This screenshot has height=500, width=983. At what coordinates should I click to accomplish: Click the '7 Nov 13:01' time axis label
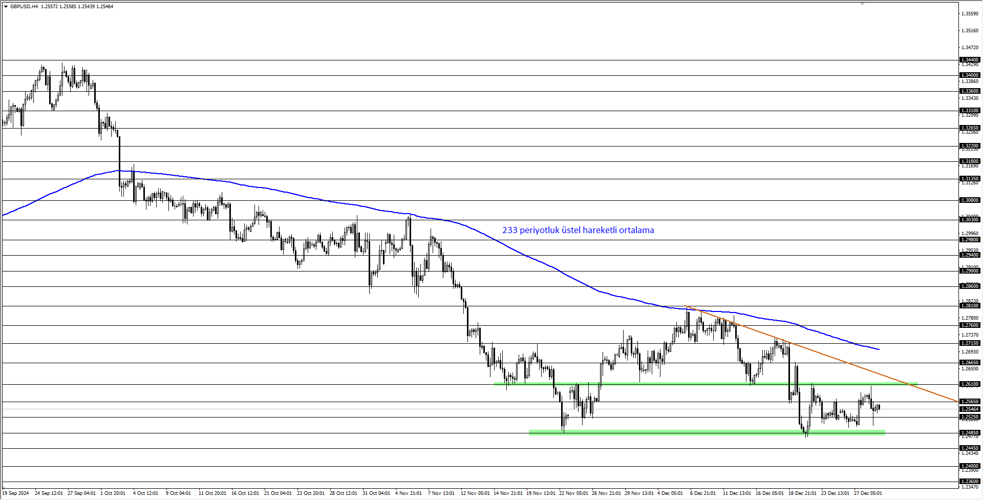441,493
